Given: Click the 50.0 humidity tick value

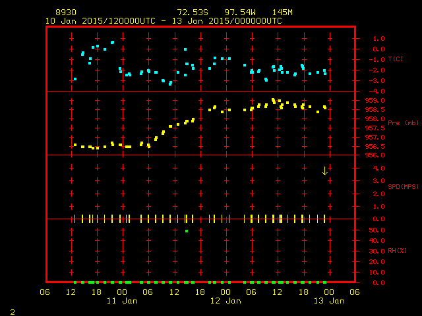Looking at the screenshot, I should click(x=377, y=230).
